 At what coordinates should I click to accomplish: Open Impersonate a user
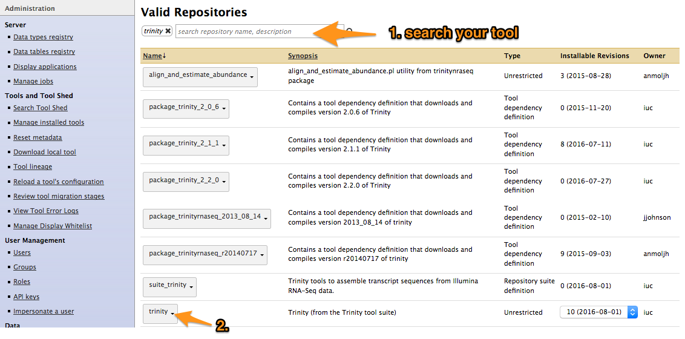[x=44, y=312]
